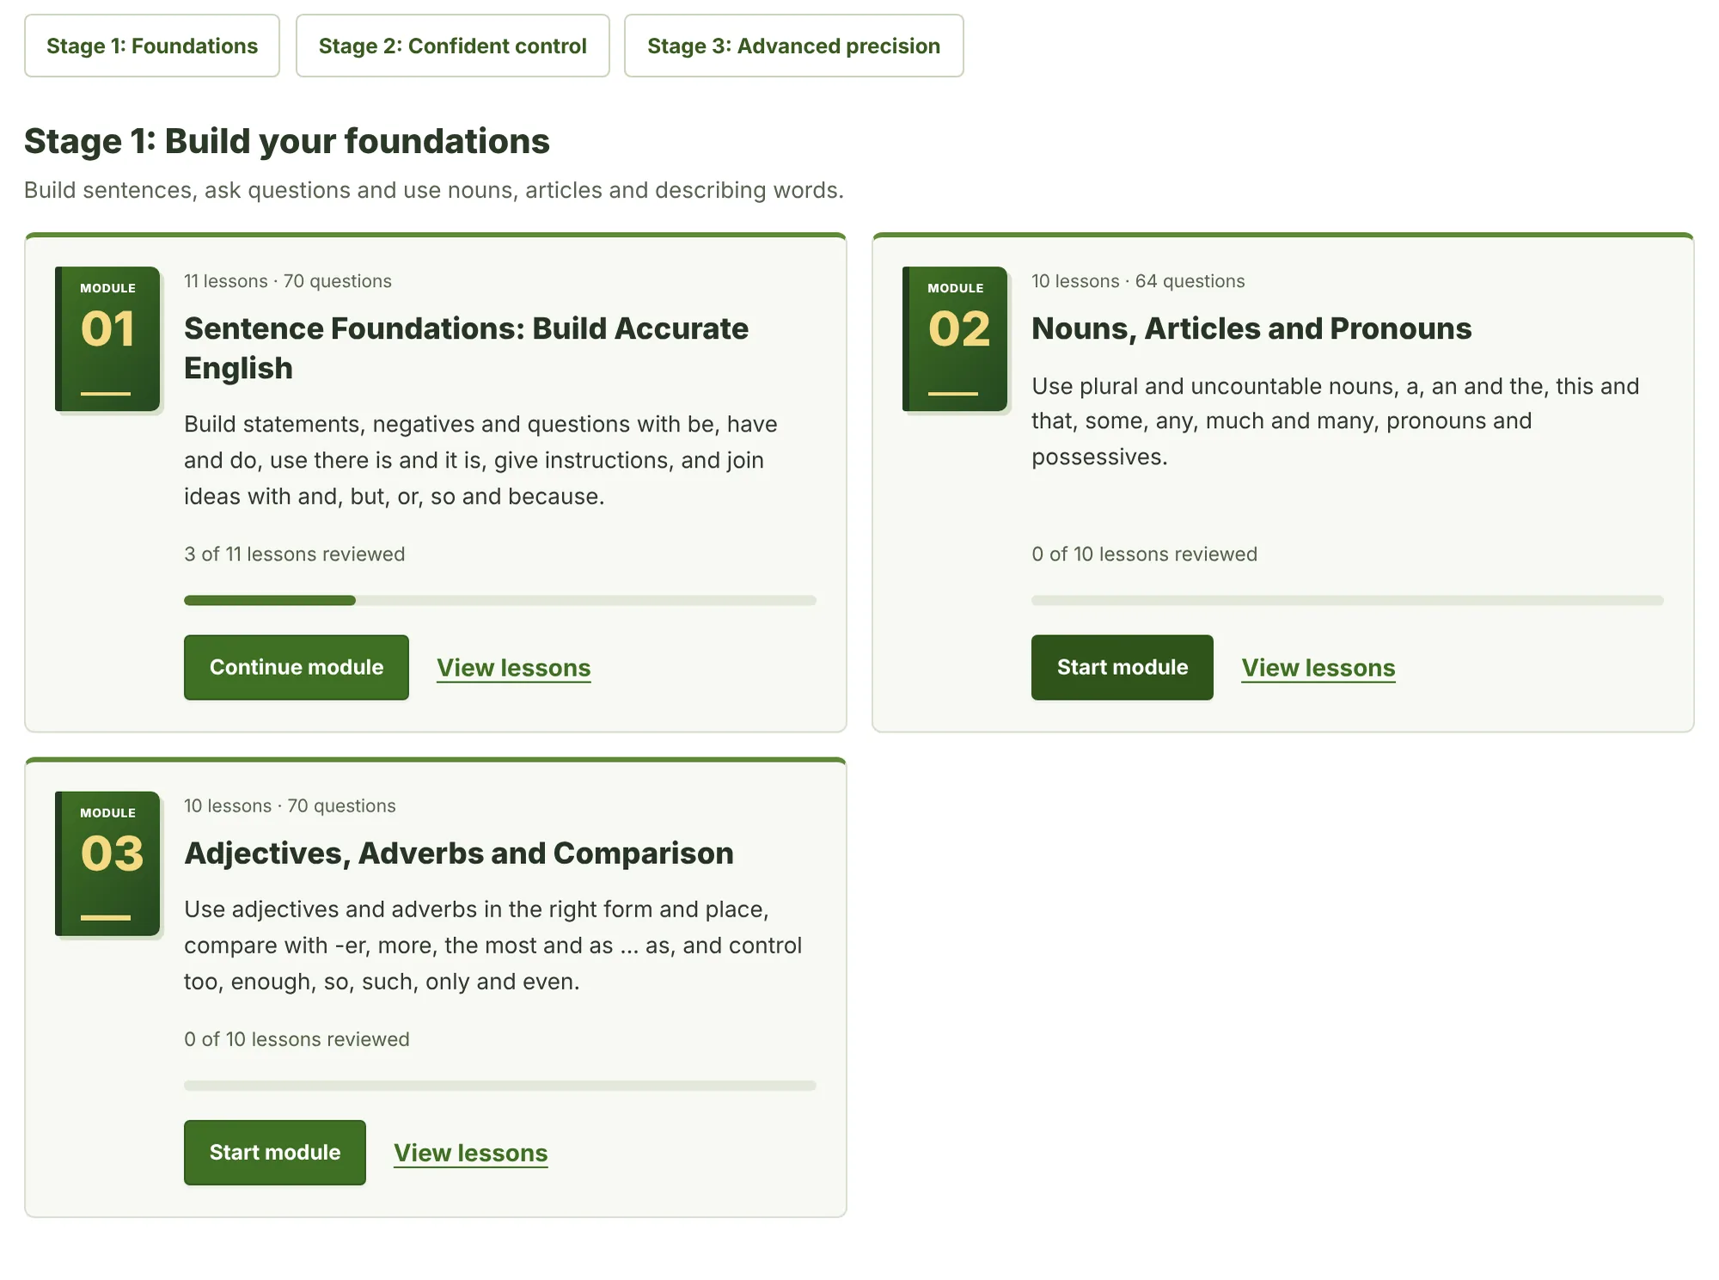1719x1280 pixels.
Task: Start the Nouns, Articles and Pronouns module
Action: coord(1123,667)
